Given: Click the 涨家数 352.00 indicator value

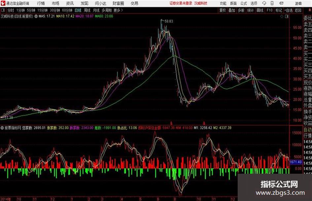Looking at the screenshot, I should point(58,128).
